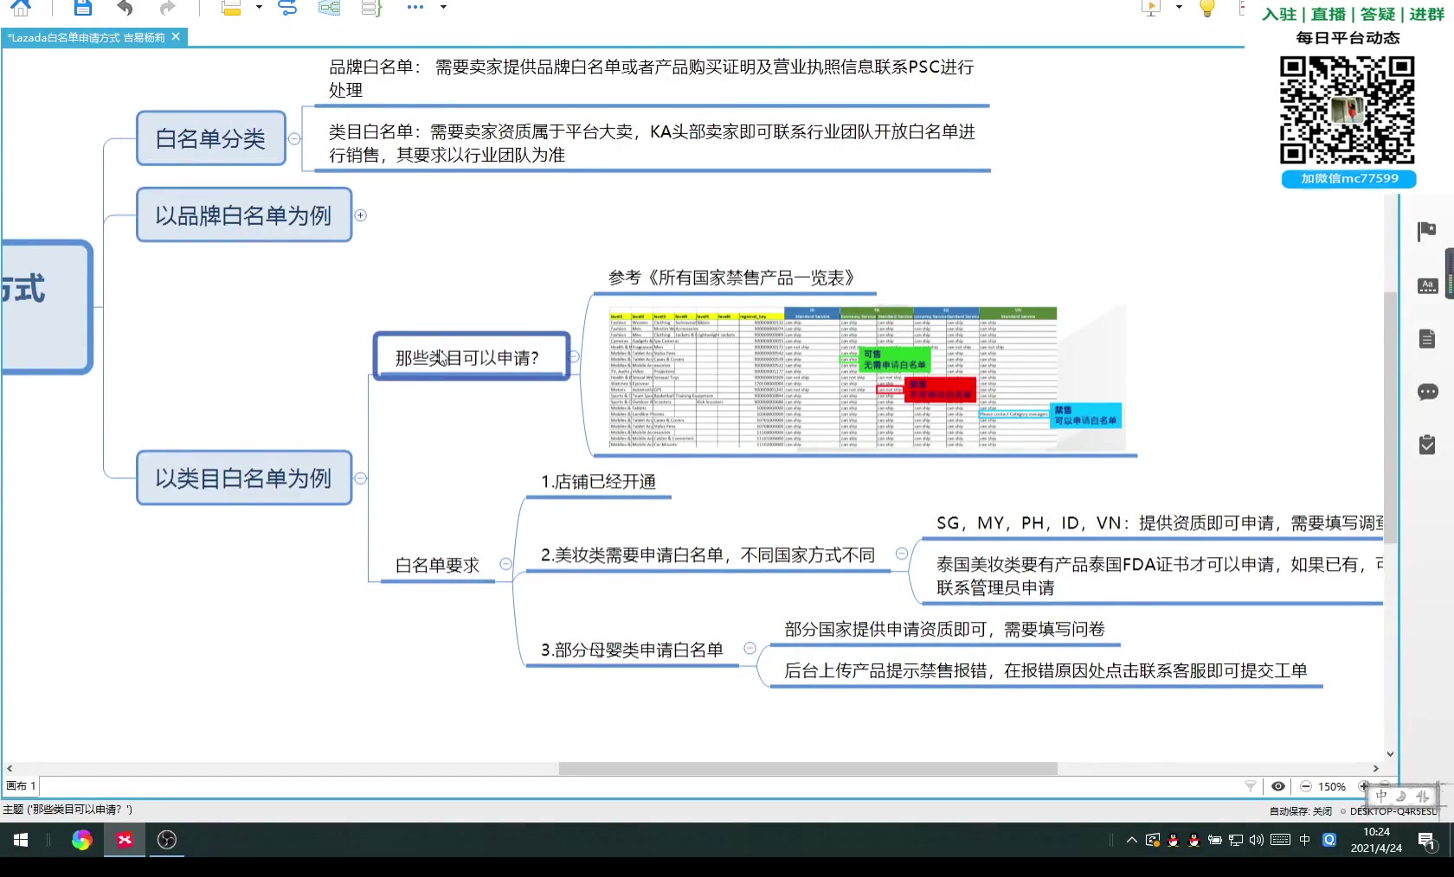Click the vertical scrollbar thumb

1390,418
